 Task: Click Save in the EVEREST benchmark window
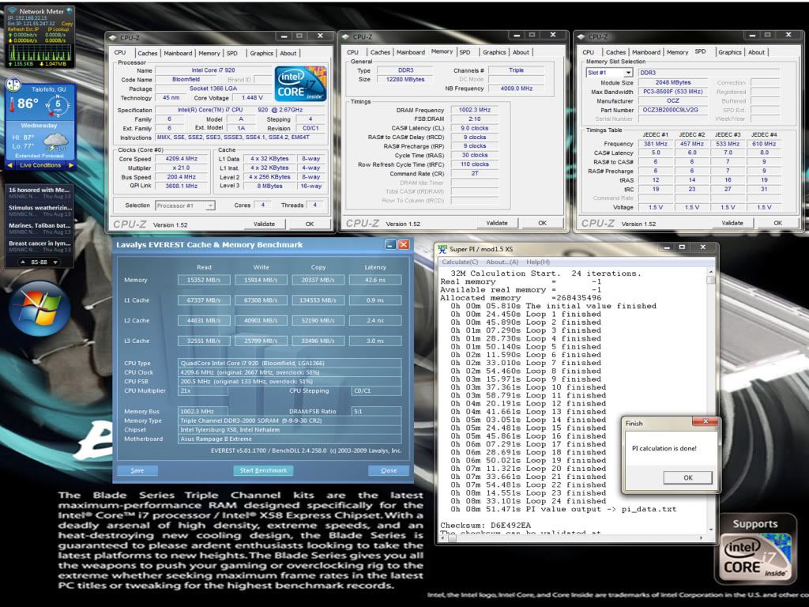(x=137, y=471)
